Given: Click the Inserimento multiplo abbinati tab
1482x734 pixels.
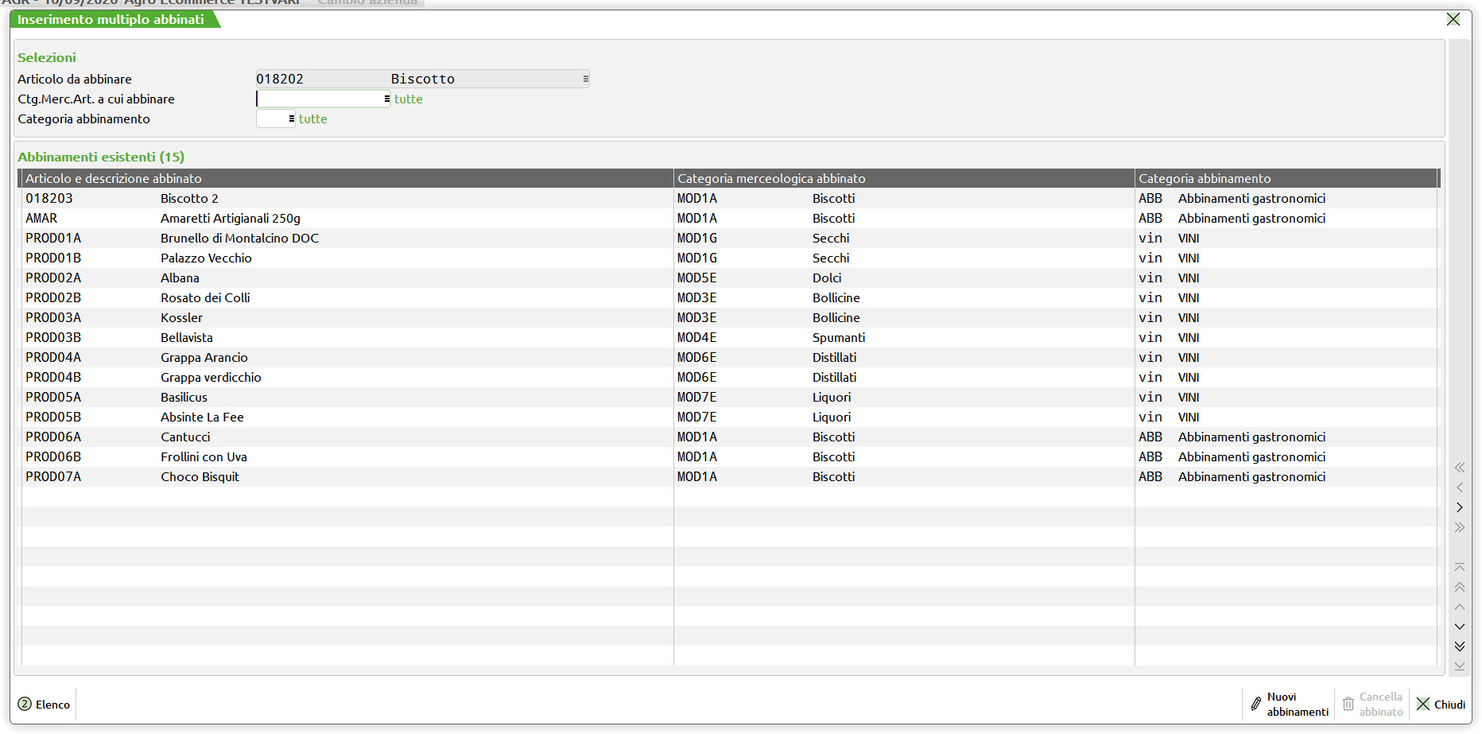Looking at the screenshot, I should pos(111,19).
